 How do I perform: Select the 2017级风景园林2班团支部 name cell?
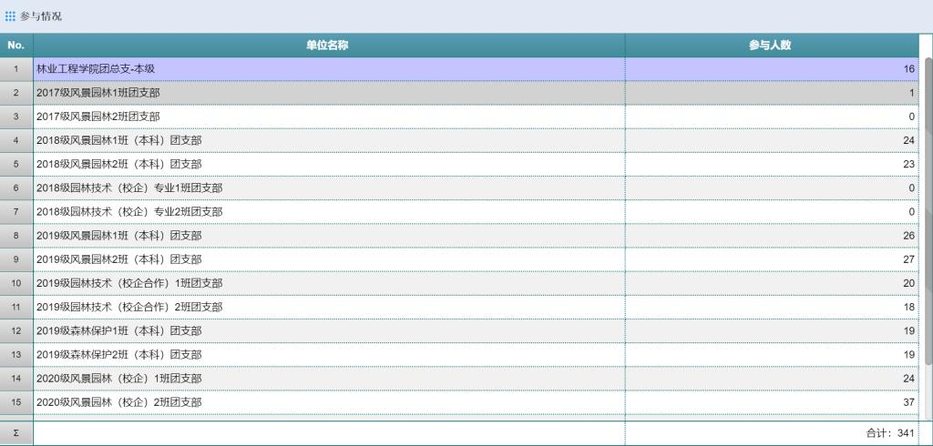(x=97, y=117)
